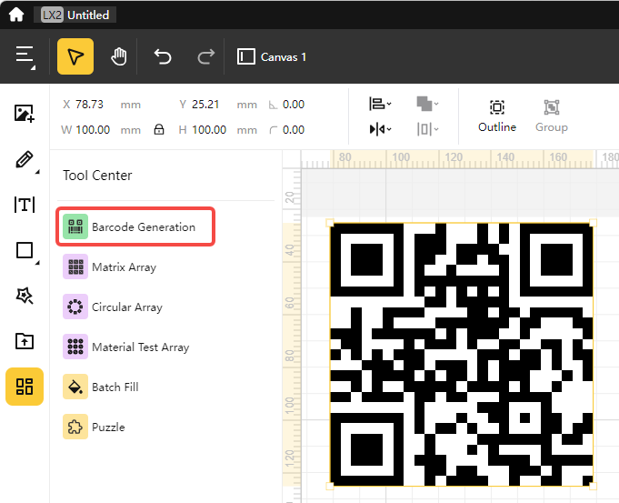Image resolution: width=619 pixels, height=503 pixels.
Task: Click the bottom-right selection handle of QR code
Action: (593, 486)
